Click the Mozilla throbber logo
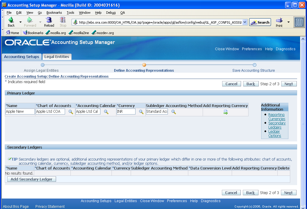The image size is (307, 209). click(x=298, y=22)
